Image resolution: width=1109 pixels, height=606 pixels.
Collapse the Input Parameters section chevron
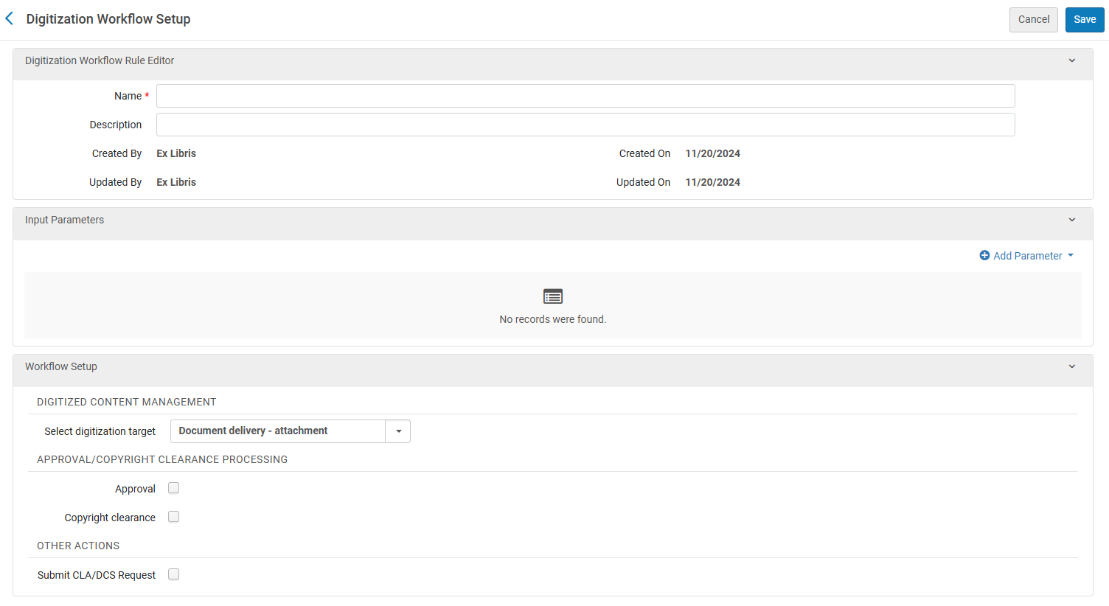pyautogui.click(x=1072, y=220)
